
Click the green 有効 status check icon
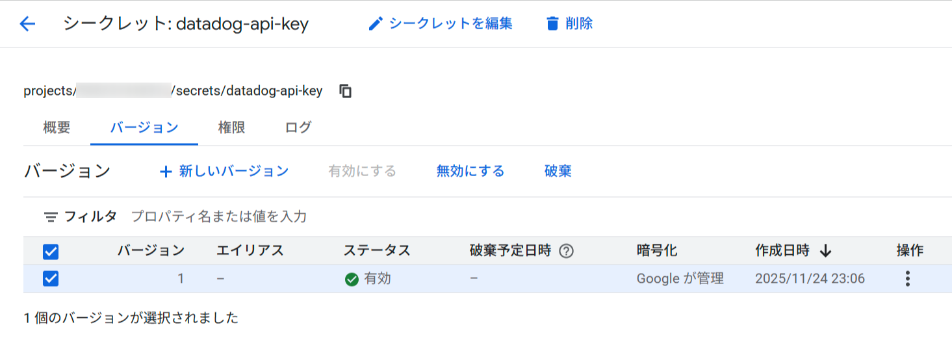(x=352, y=280)
